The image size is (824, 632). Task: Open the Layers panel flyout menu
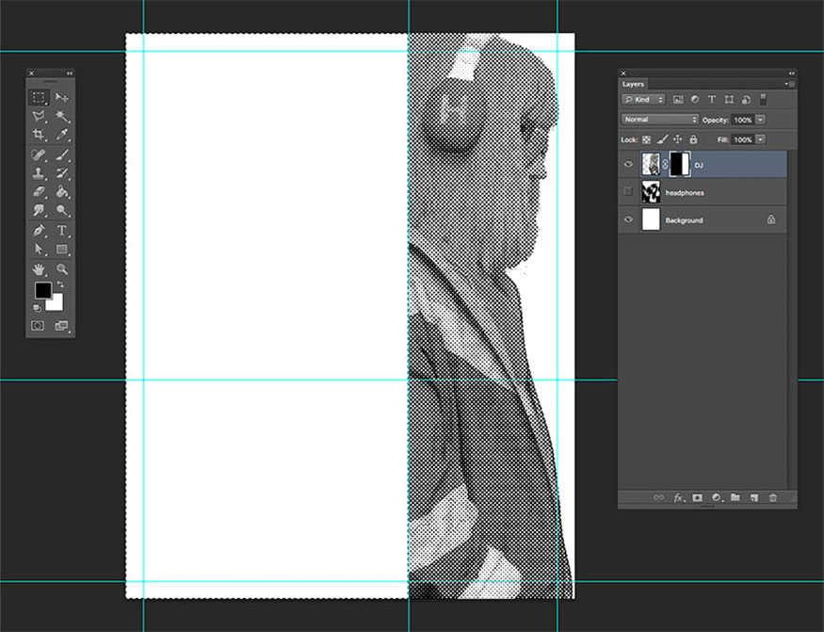pos(790,84)
